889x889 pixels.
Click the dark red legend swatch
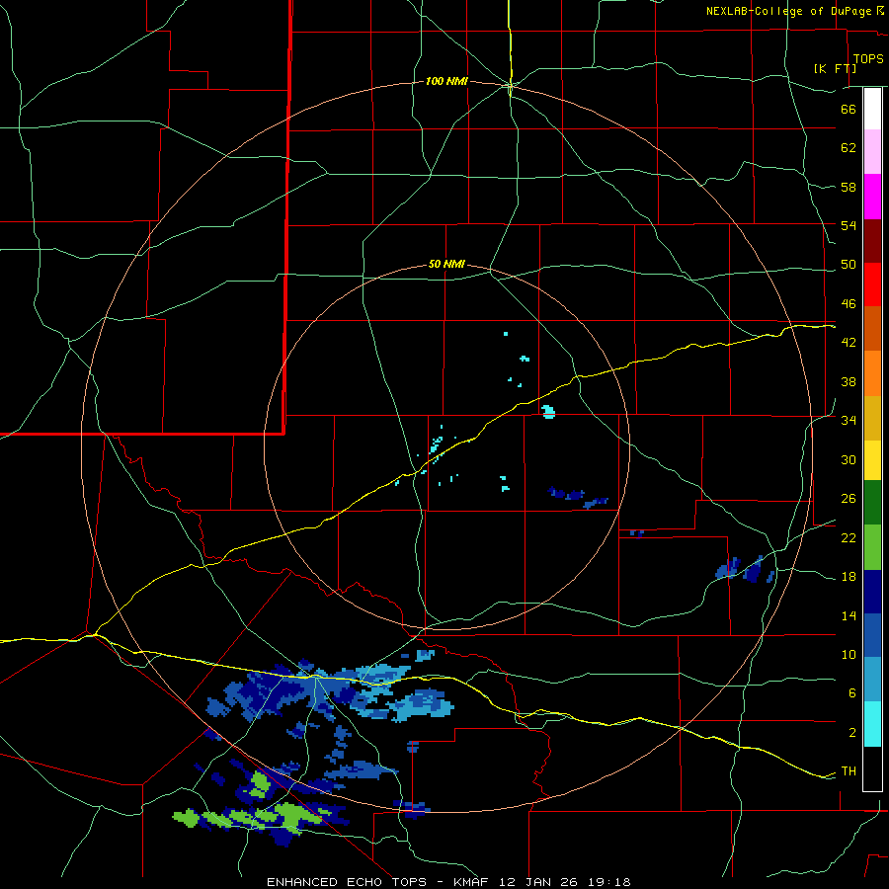point(872,242)
